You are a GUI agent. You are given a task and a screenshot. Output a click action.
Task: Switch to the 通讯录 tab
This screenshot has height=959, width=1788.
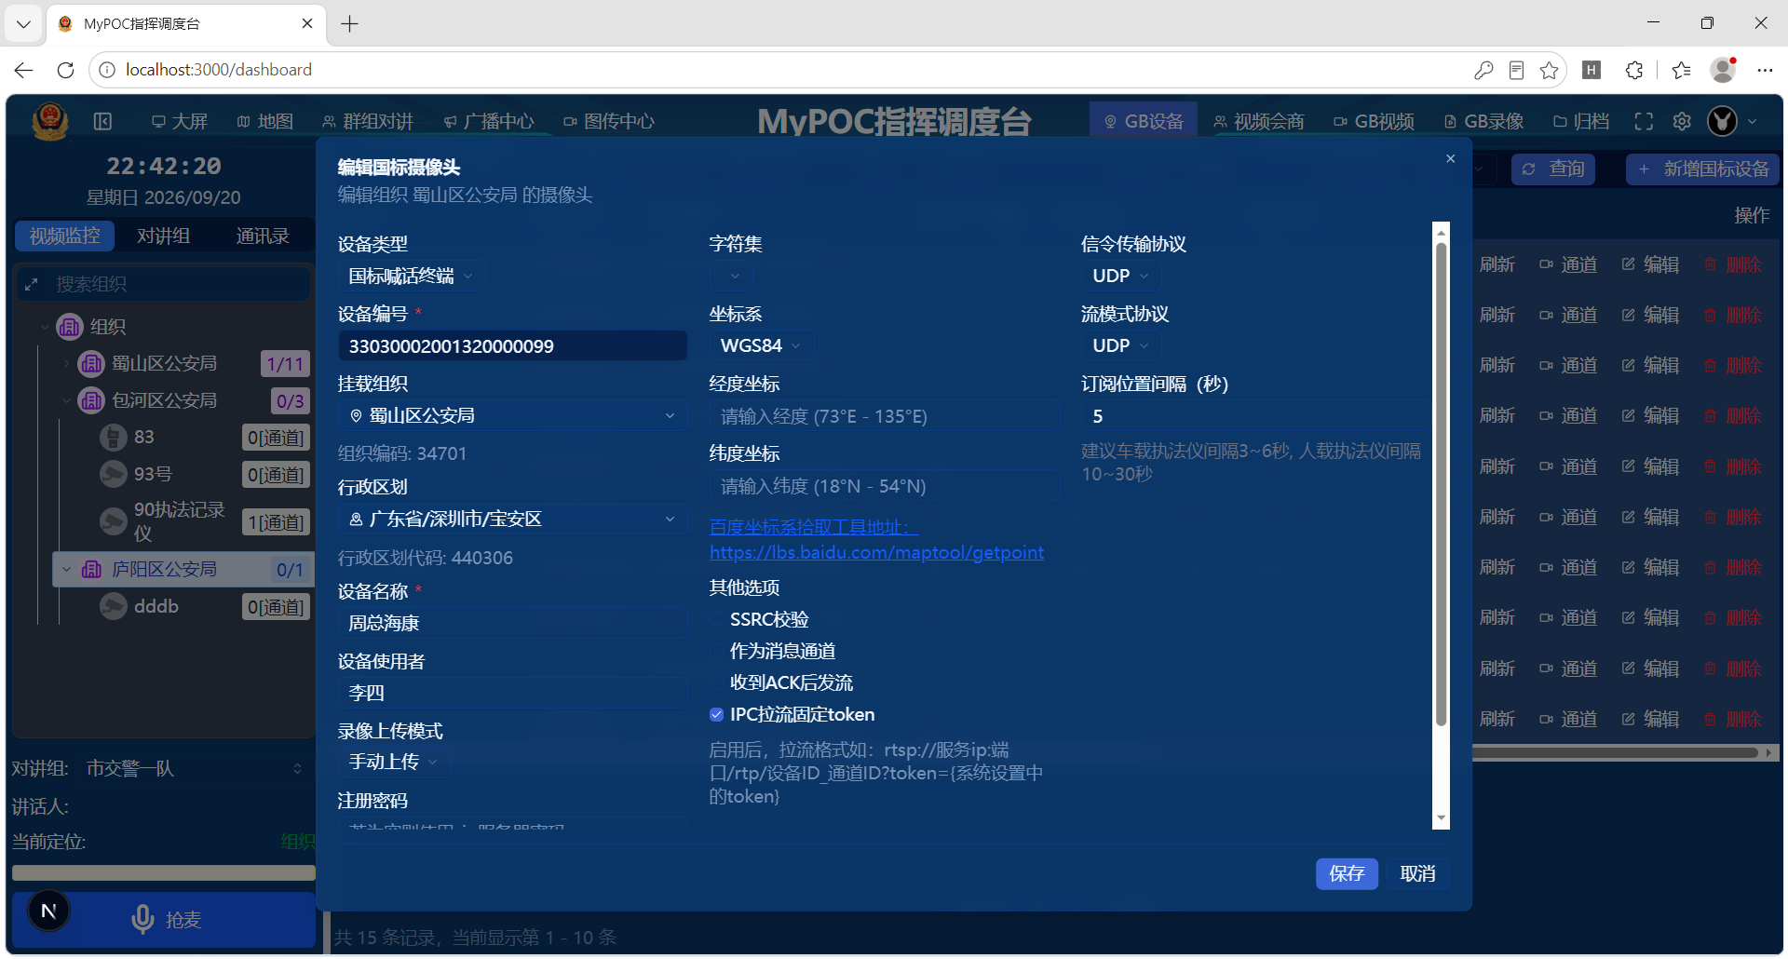tap(263, 236)
